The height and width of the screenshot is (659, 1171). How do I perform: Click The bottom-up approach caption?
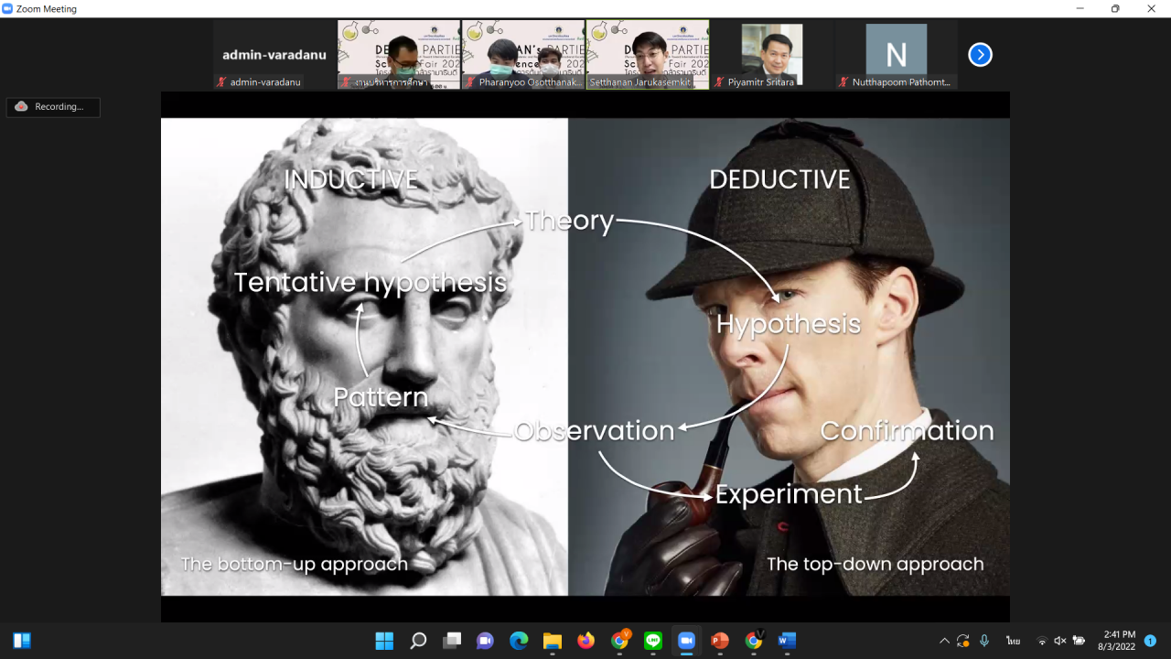[294, 564]
